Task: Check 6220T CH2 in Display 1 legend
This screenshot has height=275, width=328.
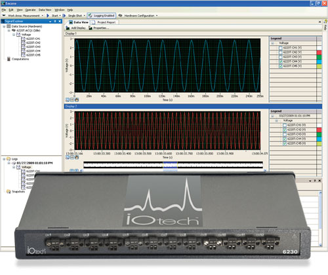Action: tap(281, 52)
